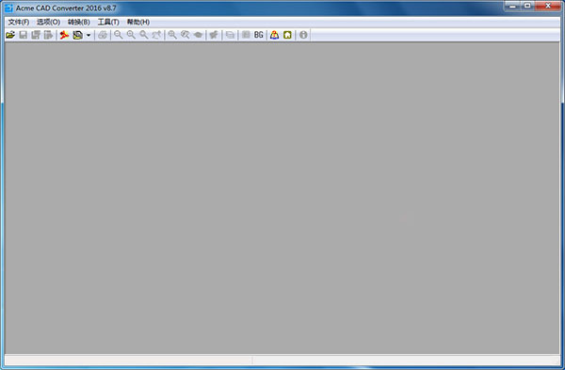Minimize the Acme CAD Converter window

[513, 6]
